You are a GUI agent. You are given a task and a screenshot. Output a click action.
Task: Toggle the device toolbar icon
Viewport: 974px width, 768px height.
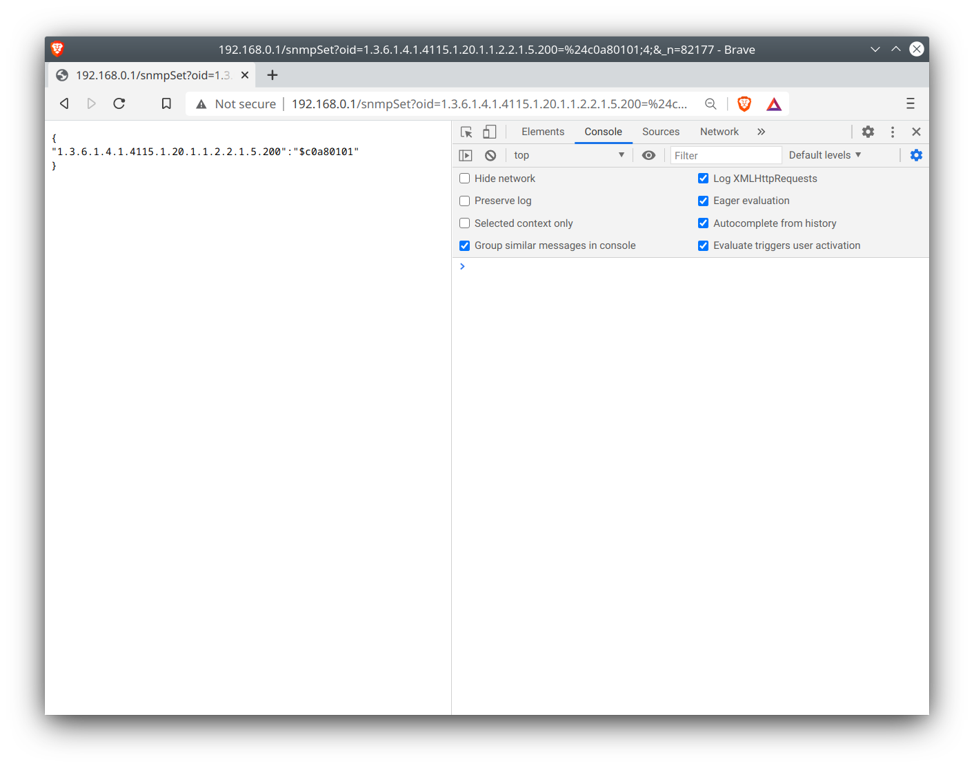490,131
